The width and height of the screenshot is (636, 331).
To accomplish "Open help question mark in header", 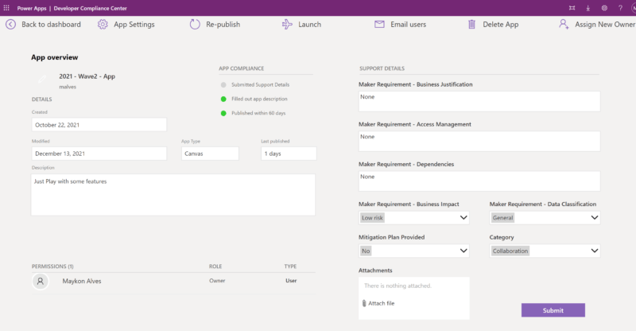I will tap(619, 7).
